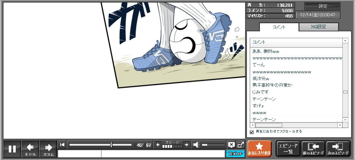Image resolution: width=355 pixels, height=160 pixels.
Task: Increase speed with the right speed arrow
Action: coord(186,145)
